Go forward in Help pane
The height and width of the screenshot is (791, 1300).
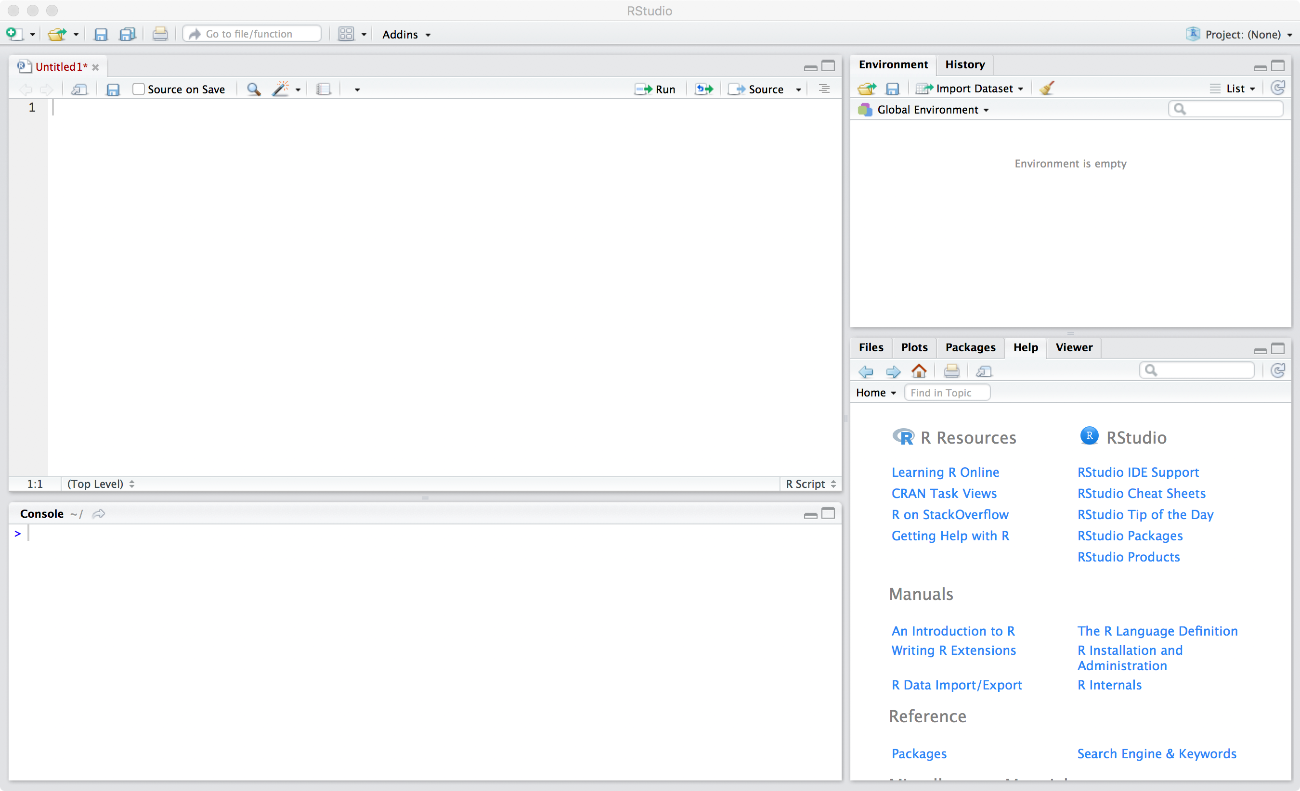tap(893, 371)
